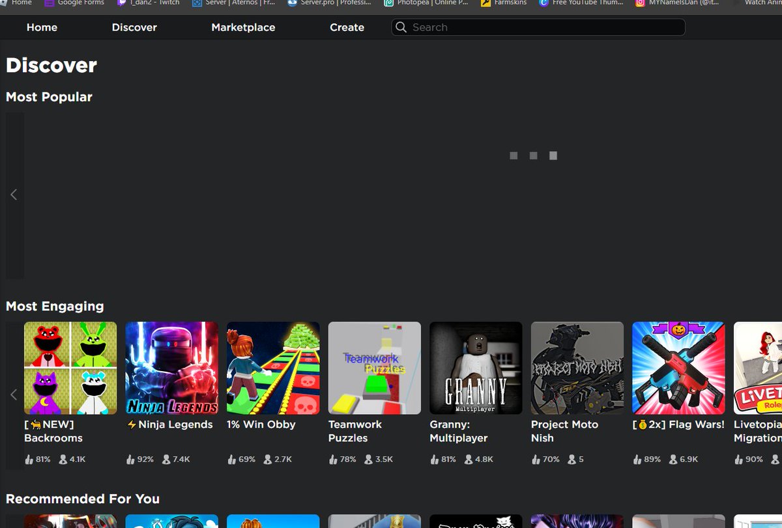Screen dimensions: 782x528
Task: Open the Home navigation tab
Action: (42, 27)
